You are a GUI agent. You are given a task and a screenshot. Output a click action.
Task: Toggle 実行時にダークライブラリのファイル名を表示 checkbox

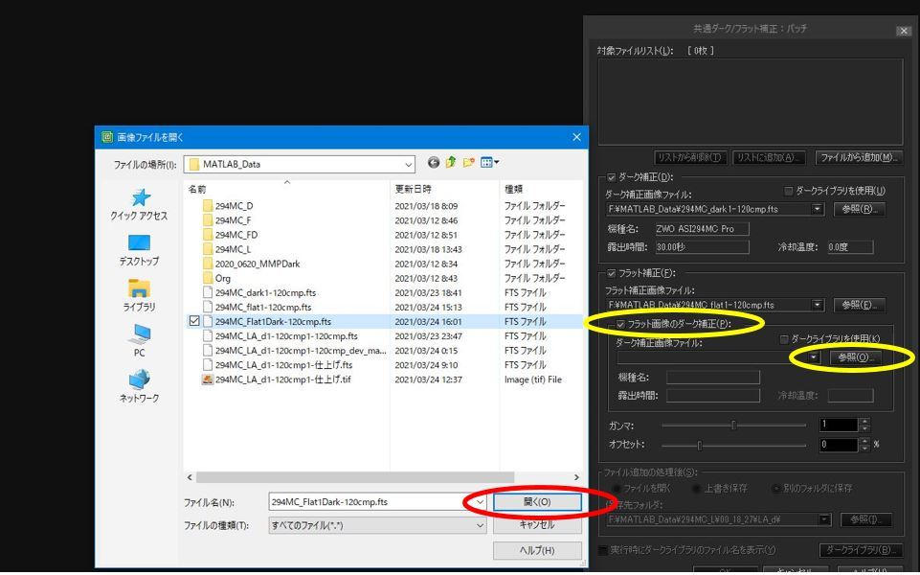pyautogui.click(x=602, y=550)
